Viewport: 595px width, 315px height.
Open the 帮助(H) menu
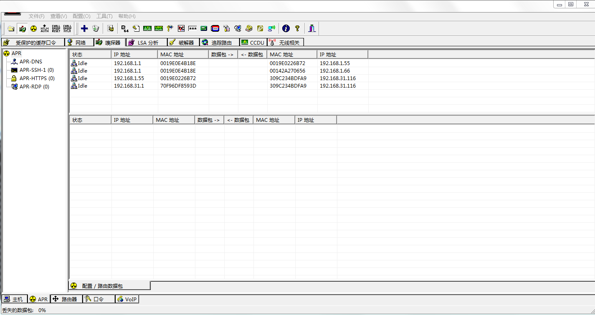pos(127,16)
